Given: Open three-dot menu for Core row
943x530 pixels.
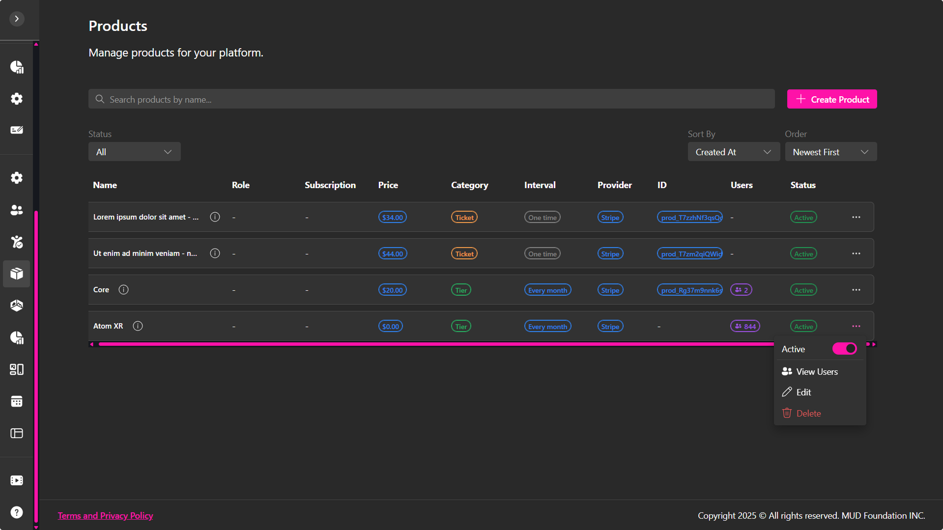Looking at the screenshot, I should [856, 290].
